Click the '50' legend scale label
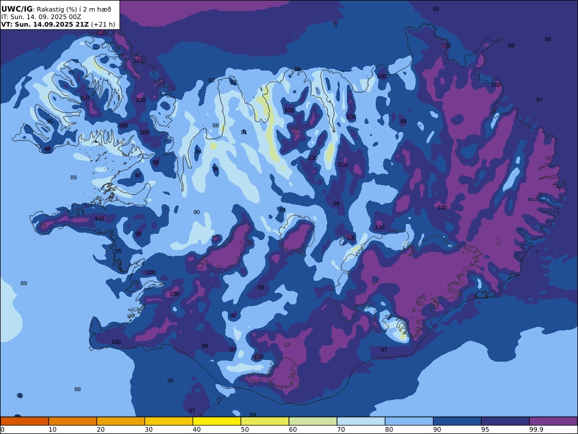The image size is (578, 434). [244, 429]
